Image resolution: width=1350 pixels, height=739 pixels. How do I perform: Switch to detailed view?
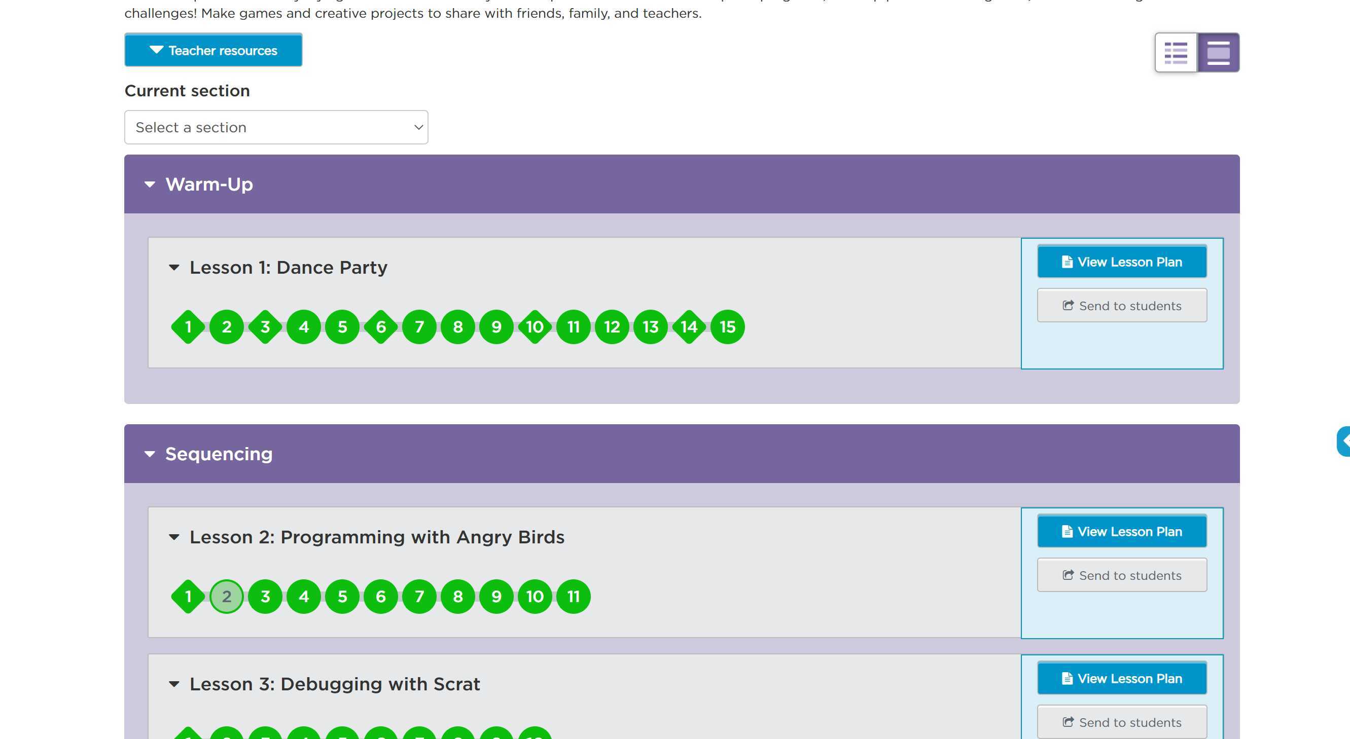(1218, 52)
